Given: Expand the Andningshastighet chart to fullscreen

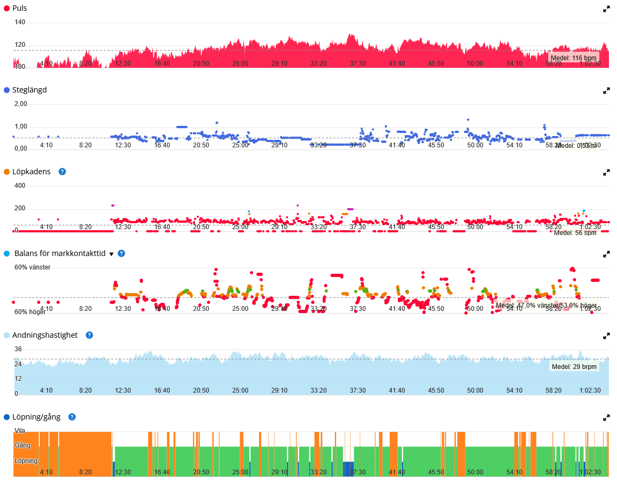Looking at the screenshot, I should point(606,336).
